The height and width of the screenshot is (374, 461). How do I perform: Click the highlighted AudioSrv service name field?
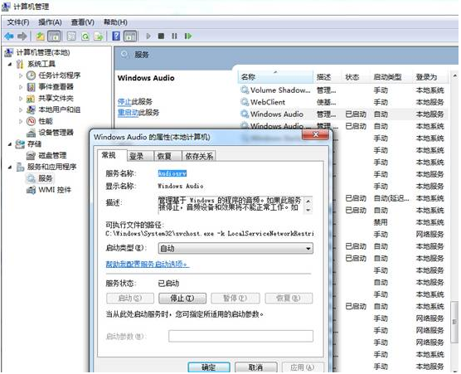click(x=172, y=173)
